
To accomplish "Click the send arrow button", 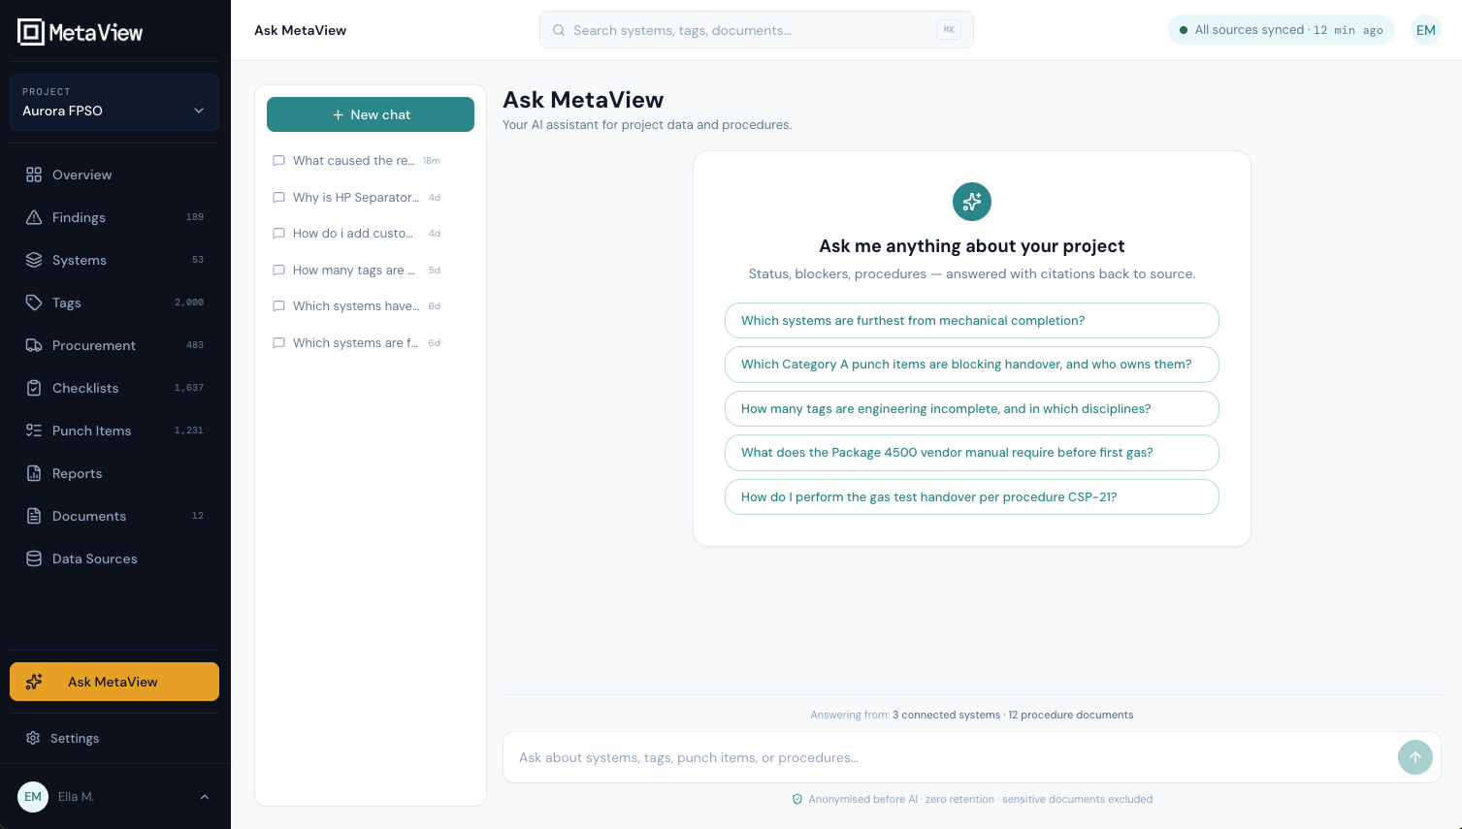I will (1415, 757).
